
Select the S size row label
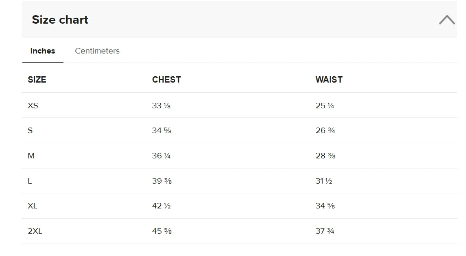coord(30,131)
